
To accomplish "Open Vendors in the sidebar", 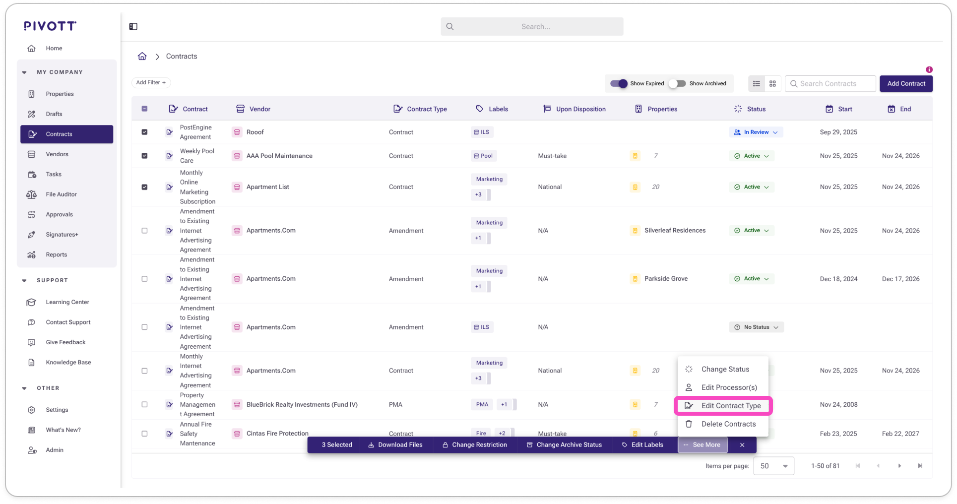I will click(x=66, y=154).
